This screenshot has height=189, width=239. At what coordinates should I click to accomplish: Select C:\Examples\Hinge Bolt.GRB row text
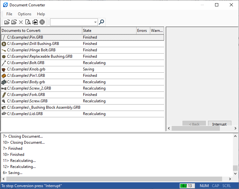pyautogui.click(x=31, y=50)
